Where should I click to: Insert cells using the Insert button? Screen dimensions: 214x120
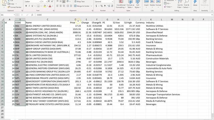click(x=146, y=4)
